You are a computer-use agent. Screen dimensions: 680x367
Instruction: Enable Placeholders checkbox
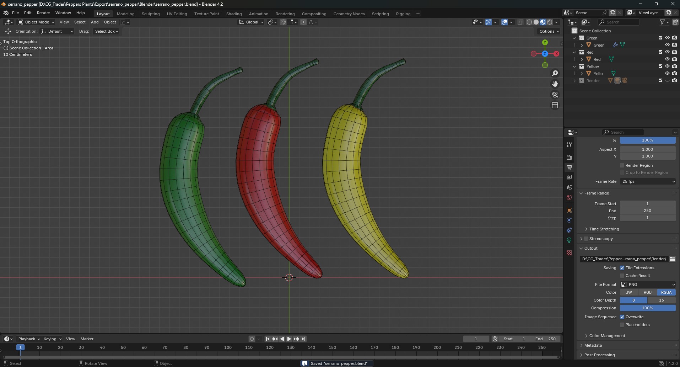tap(622, 325)
